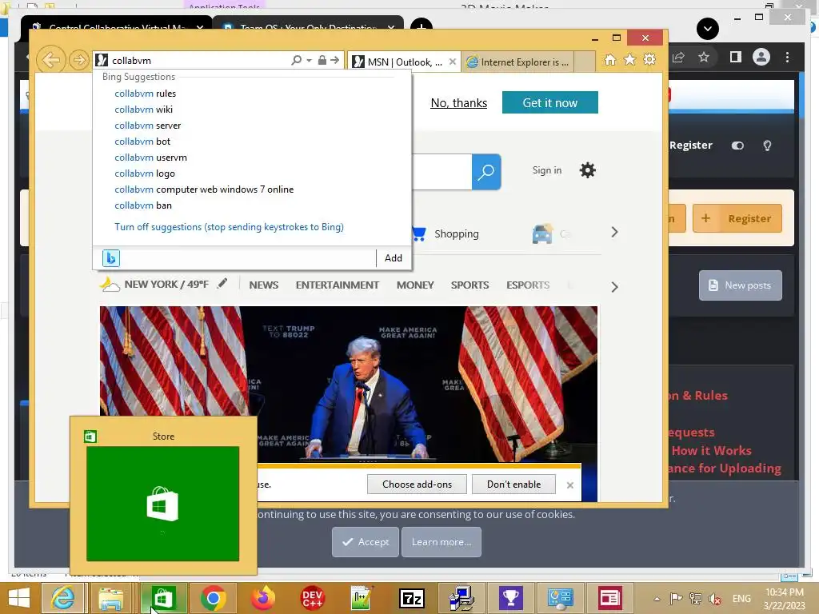Click the Store window preview thumbnail
Screen dimensions: 819x614
coord(163,504)
